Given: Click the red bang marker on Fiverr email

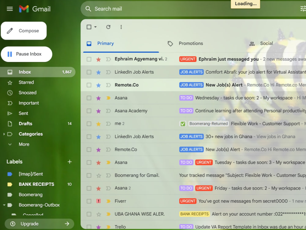Looking at the screenshot, I should (x=99, y=201).
